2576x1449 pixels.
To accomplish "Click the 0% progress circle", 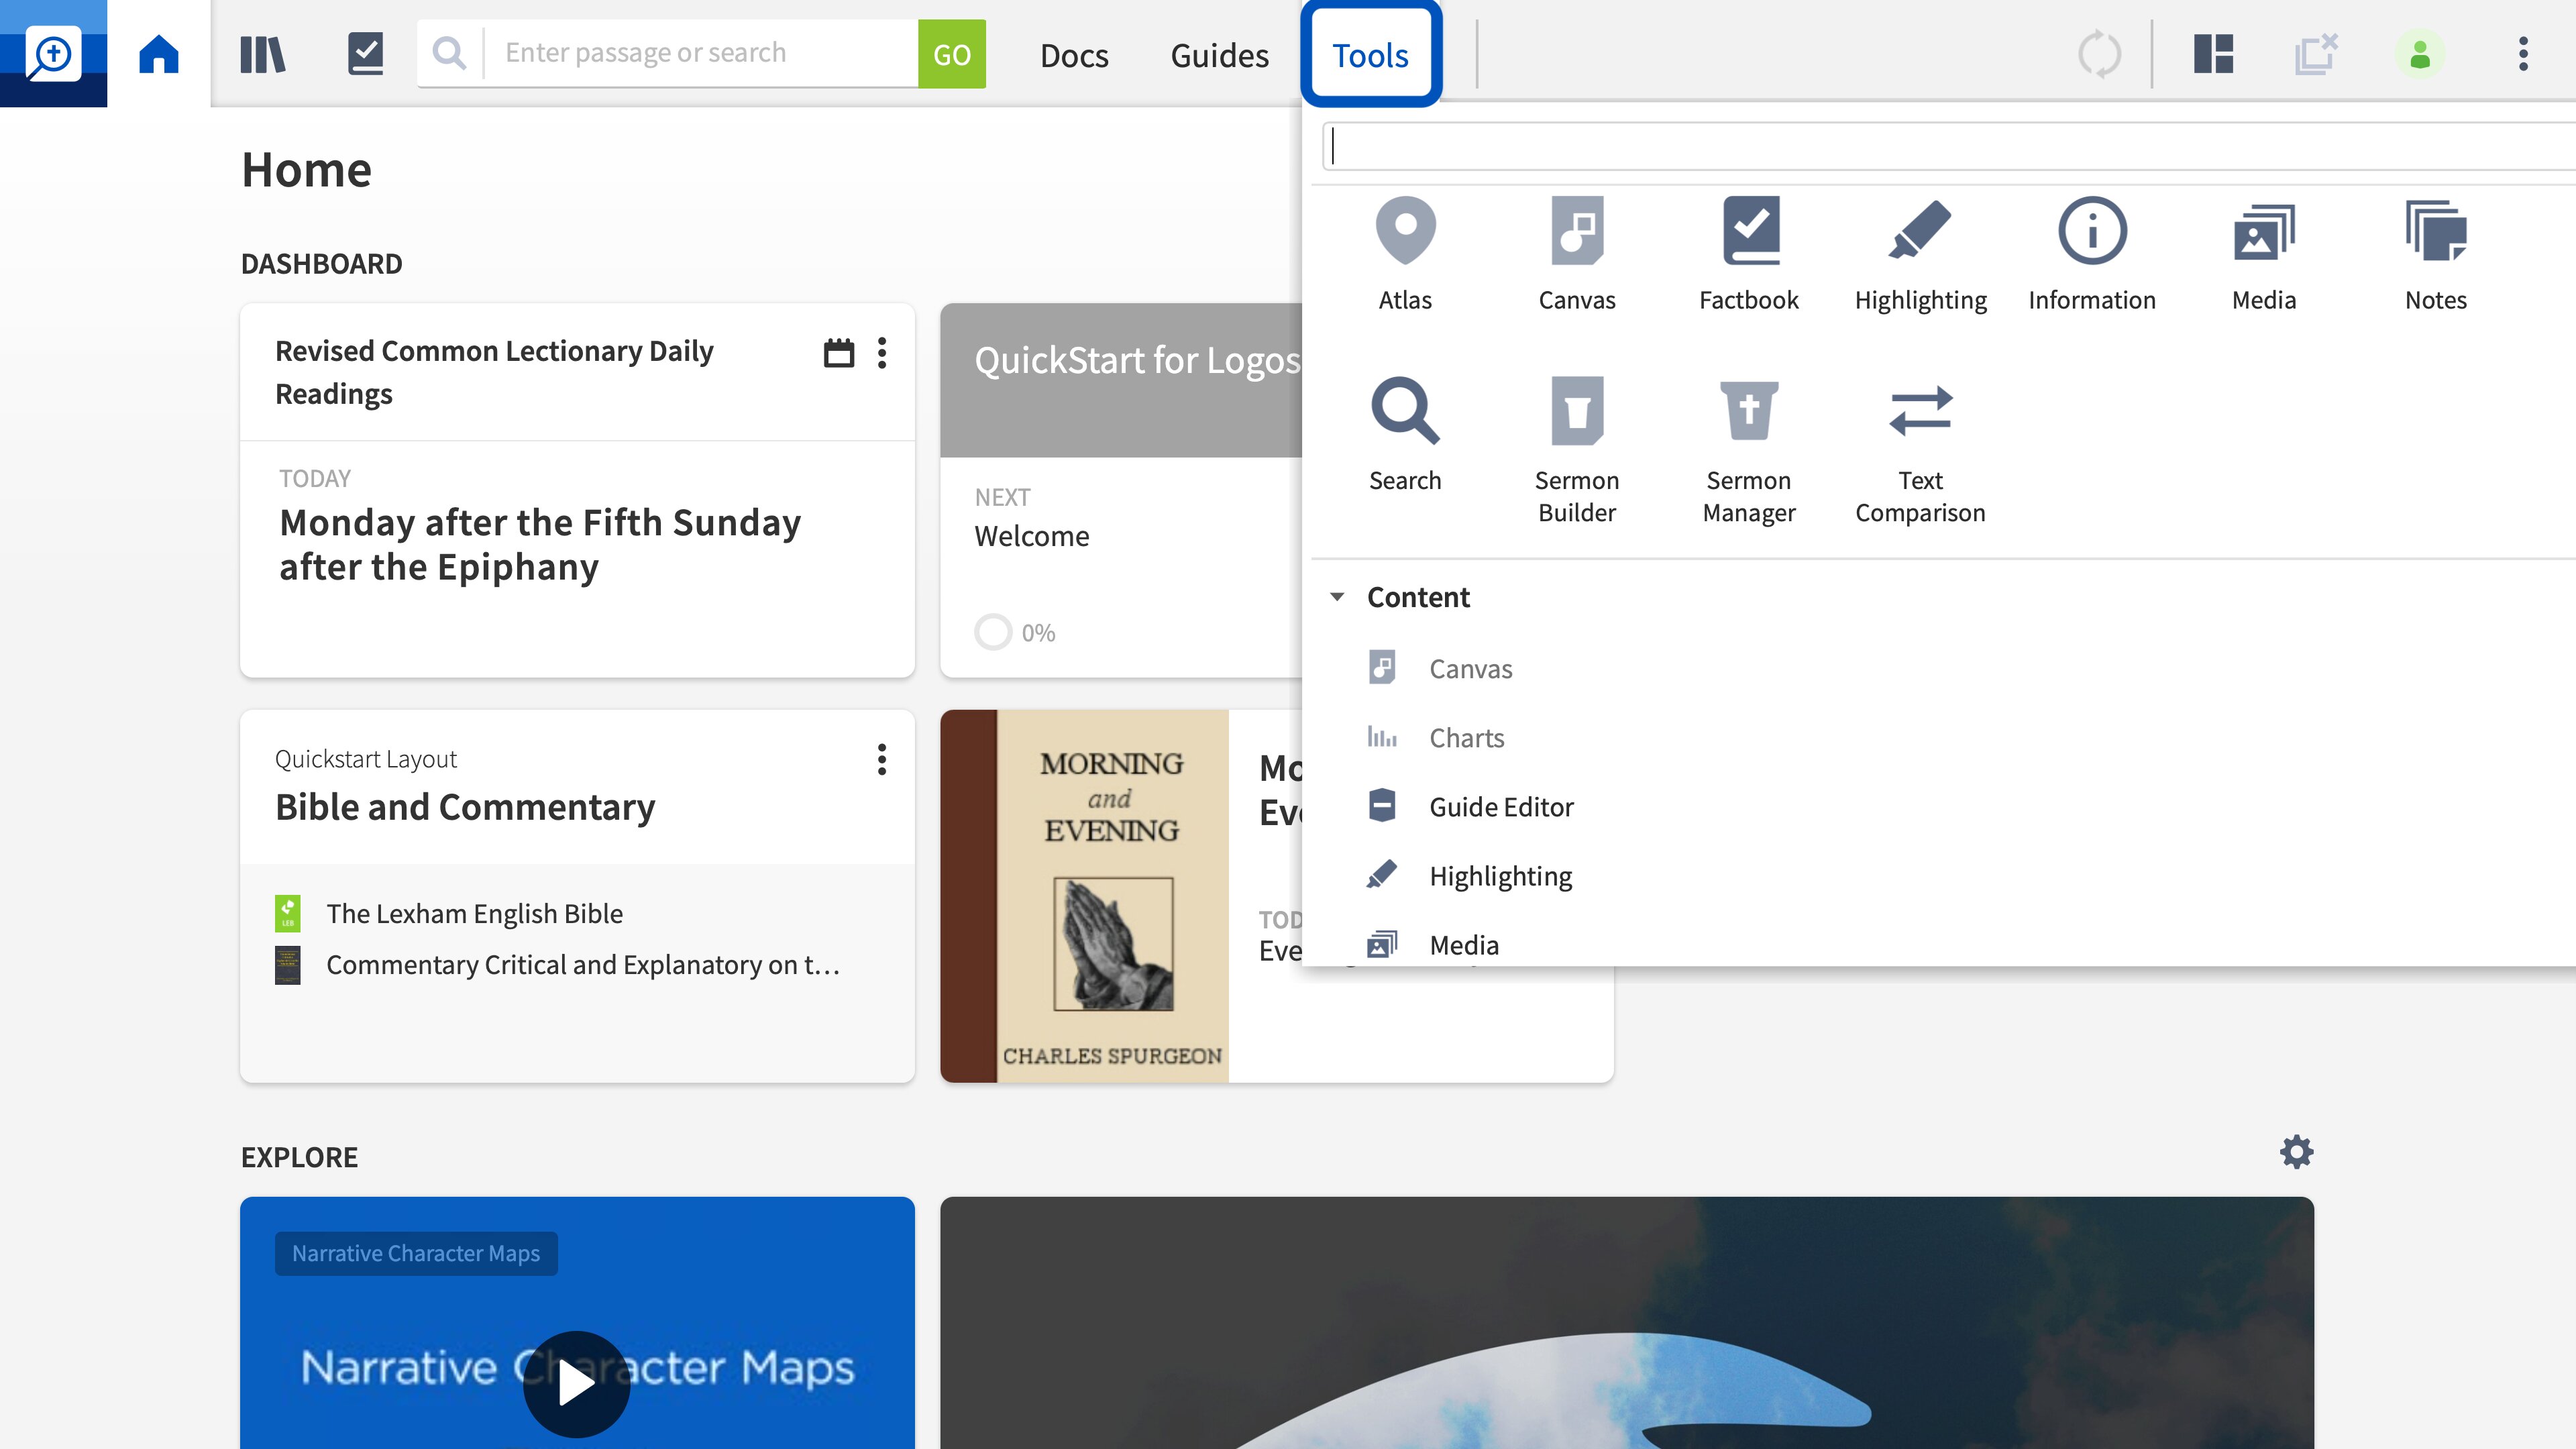I will click(993, 632).
